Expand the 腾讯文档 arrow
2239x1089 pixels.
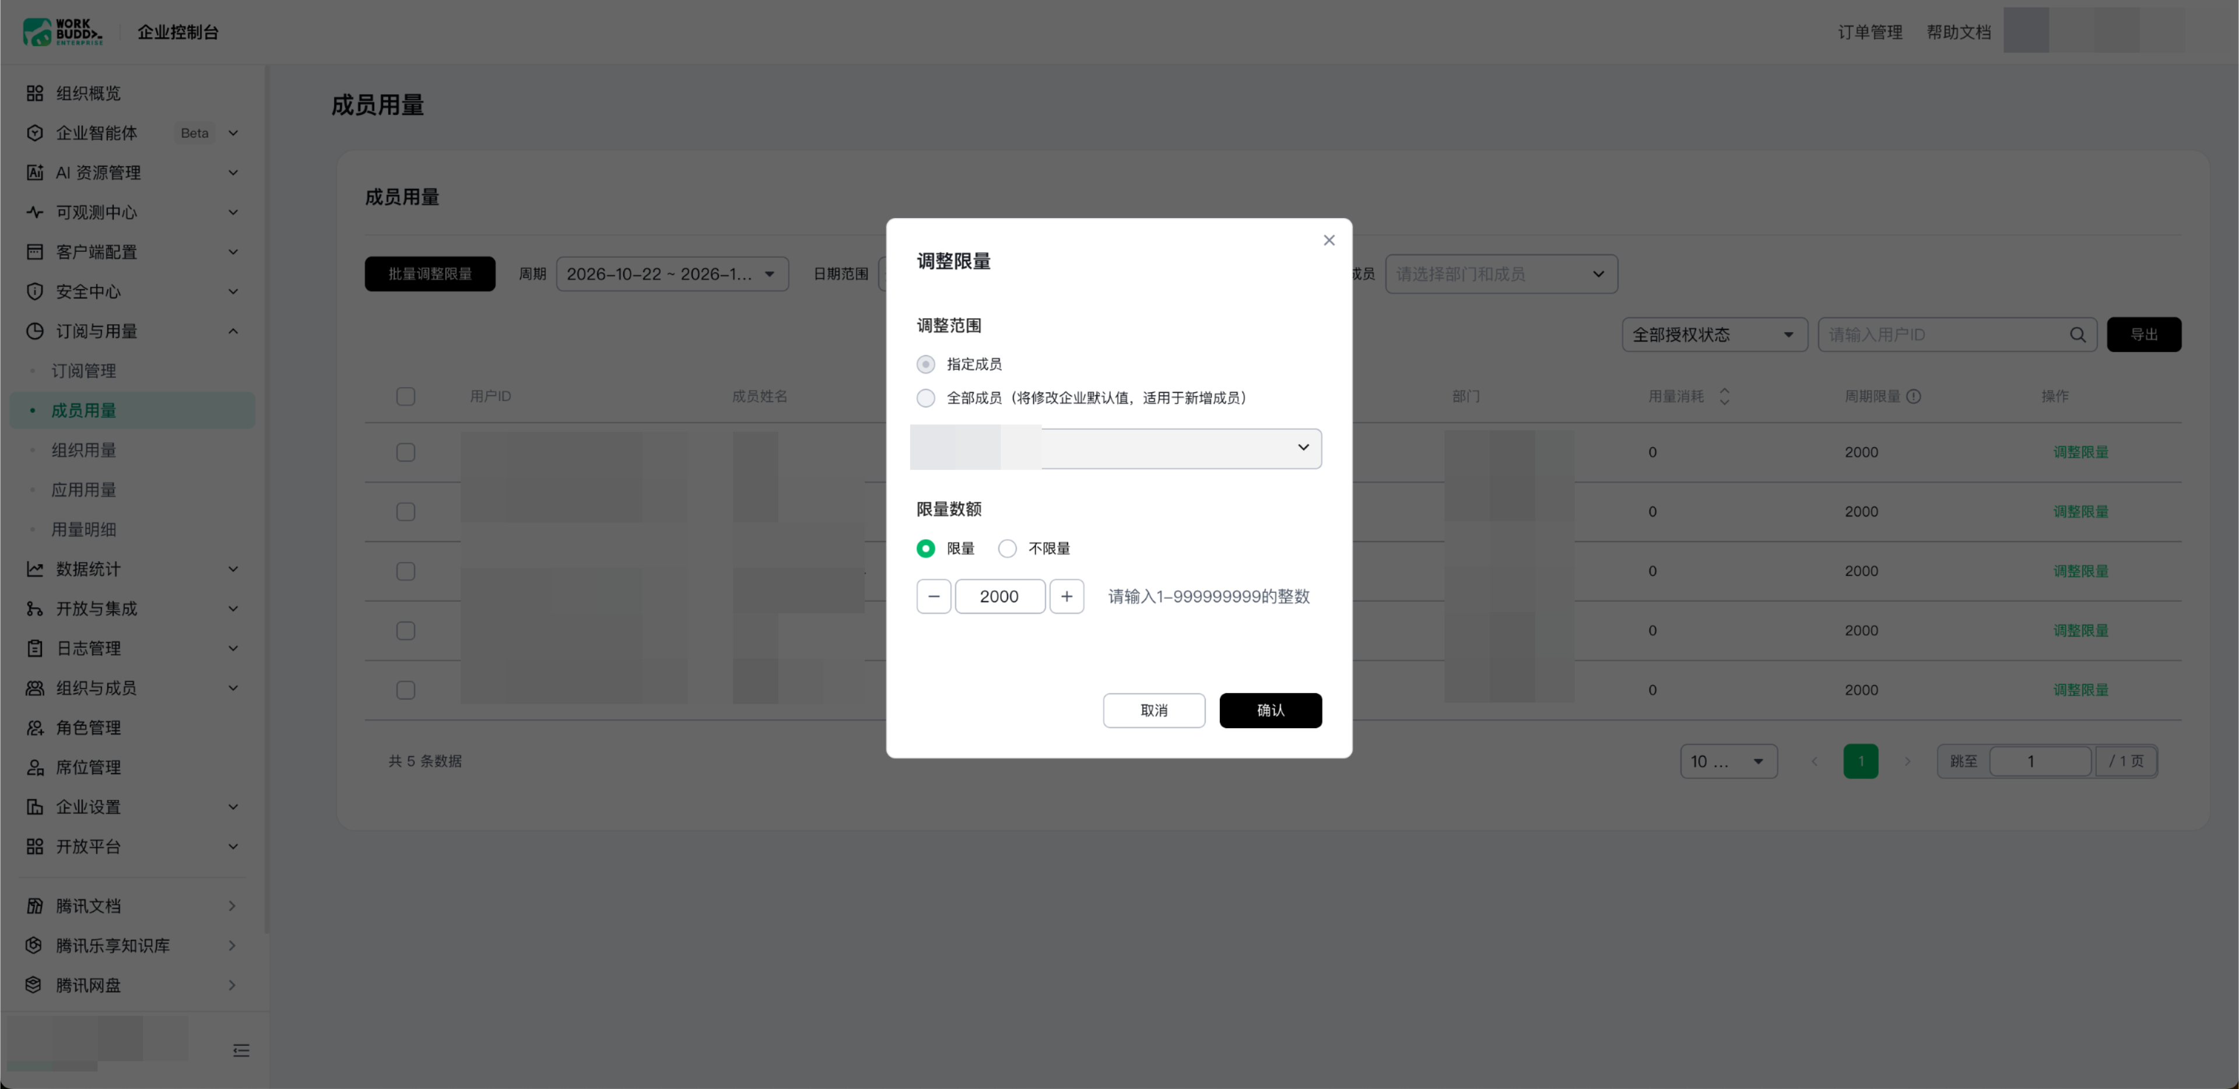tap(232, 905)
